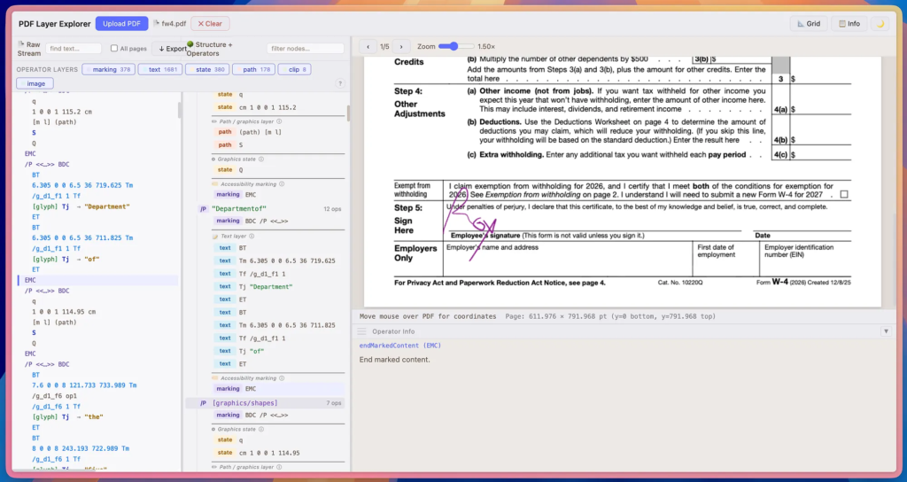The width and height of the screenshot is (907, 482).
Task: Toggle the marking 378 operator layer chip
Action: [x=109, y=69]
